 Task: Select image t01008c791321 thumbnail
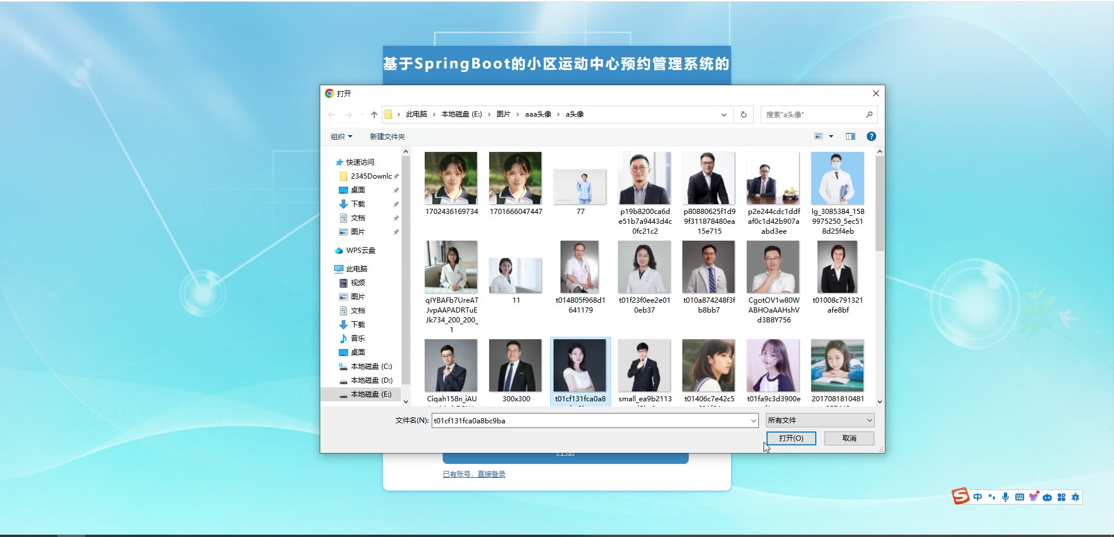tap(837, 267)
